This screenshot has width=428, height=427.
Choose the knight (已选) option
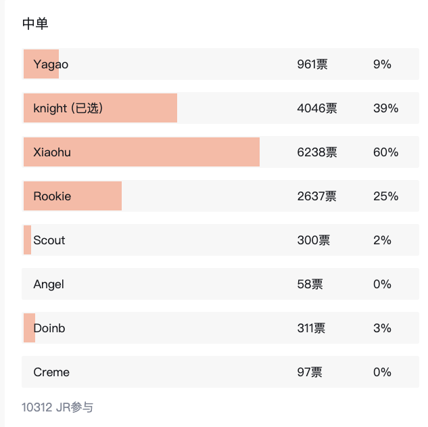(68, 108)
